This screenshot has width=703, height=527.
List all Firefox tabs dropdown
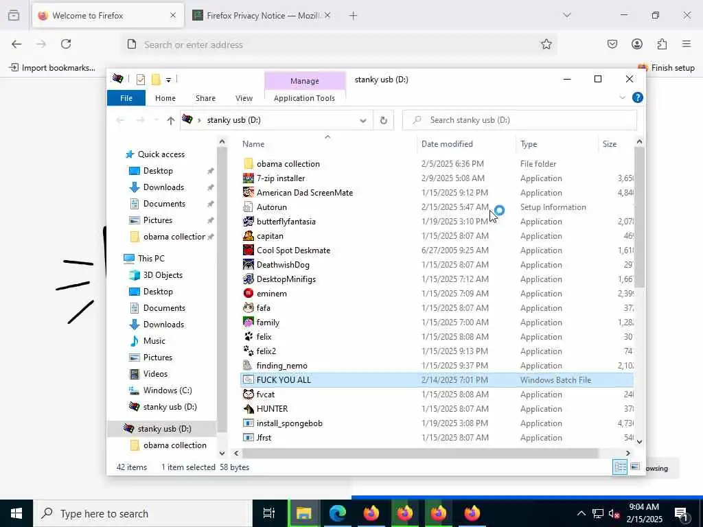566,15
